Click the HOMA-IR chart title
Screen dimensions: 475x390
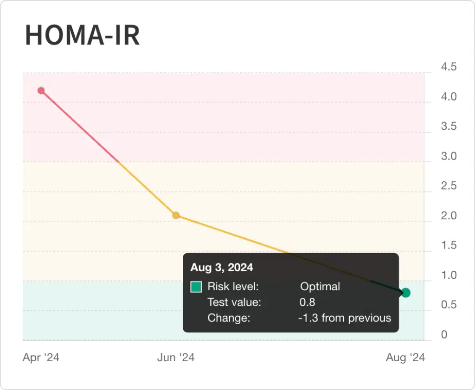coord(82,35)
